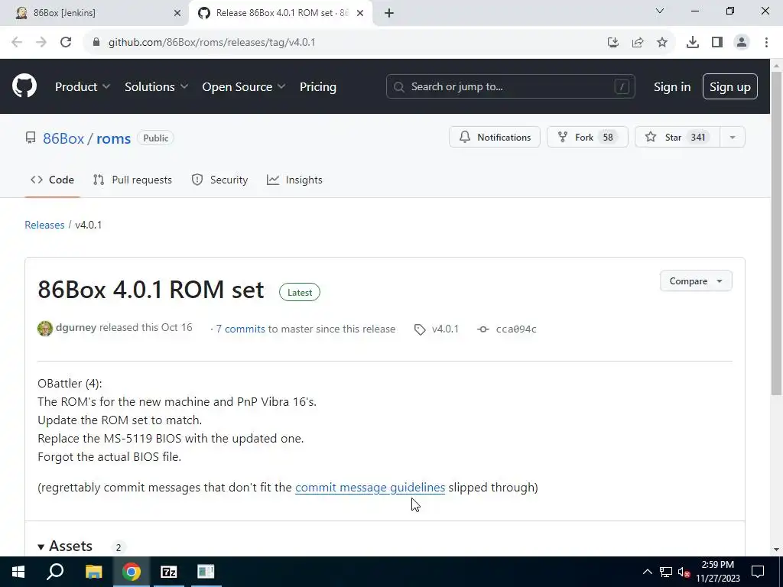
Task: Click the Latest release badge
Action: pyautogui.click(x=300, y=293)
